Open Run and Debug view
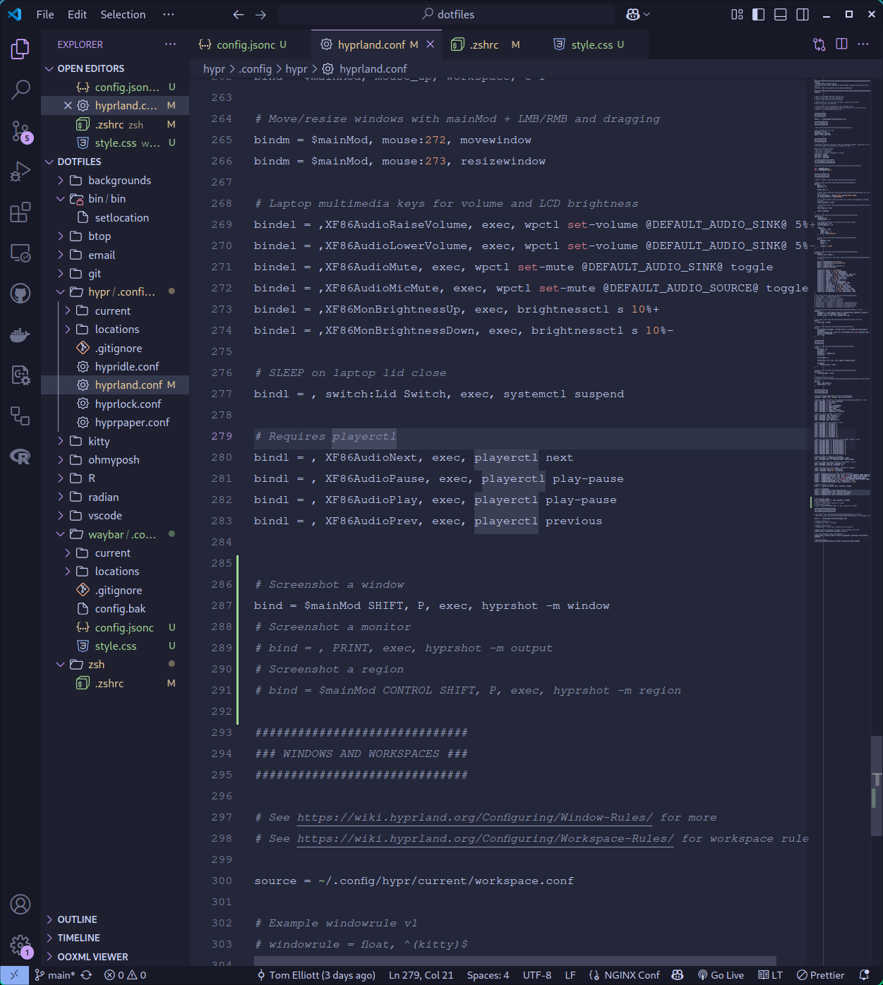Viewport: 883px width, 985px height. (20, 171)
